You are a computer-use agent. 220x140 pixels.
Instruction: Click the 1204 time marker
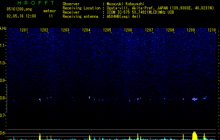tap(86, 30)
